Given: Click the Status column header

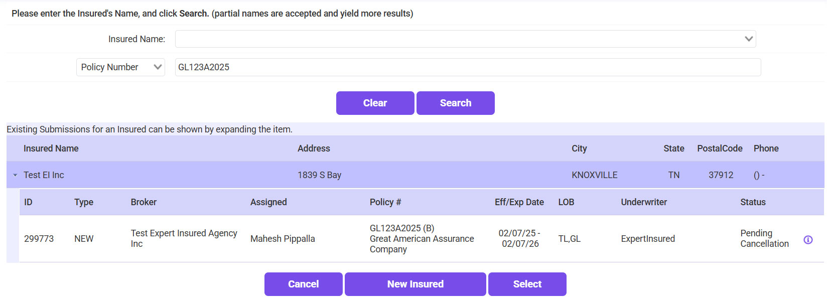Looking at the screenshot, I should pos(753,202).
